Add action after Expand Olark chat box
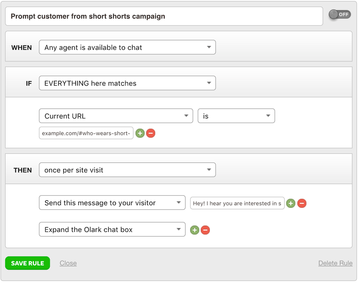The image size is (358, 283). [194, 230]
